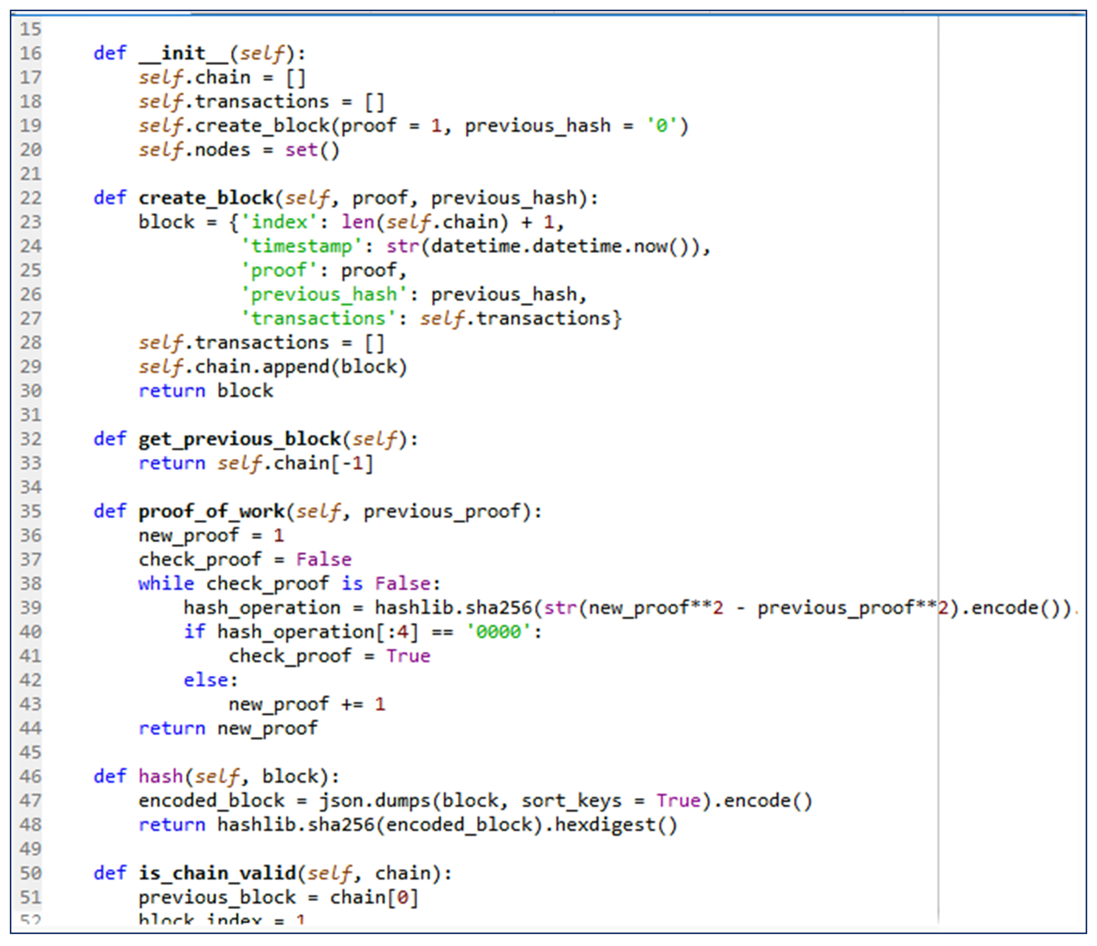Image resolution: width=1097 pixels, height=946 pixels.
Task: Click the hexdigest() call on line 48
Action: click(616, 825)
